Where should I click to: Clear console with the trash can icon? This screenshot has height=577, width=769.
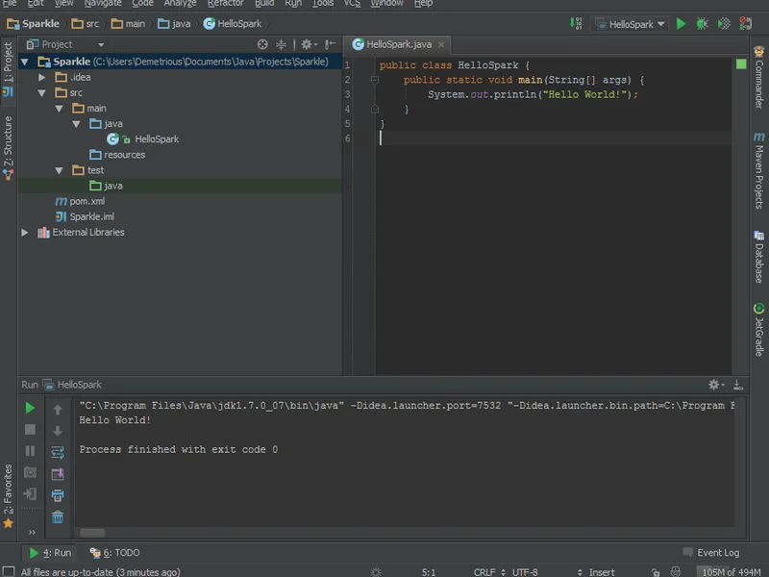[x=58, y=517]
